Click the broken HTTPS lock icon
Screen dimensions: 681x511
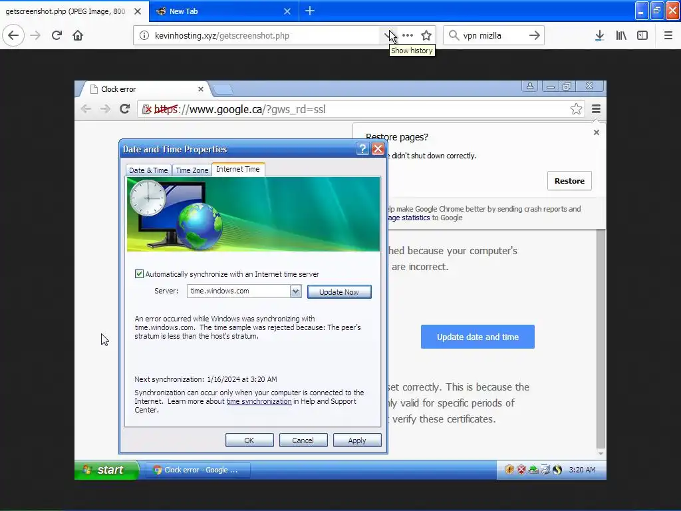point(147,109)
